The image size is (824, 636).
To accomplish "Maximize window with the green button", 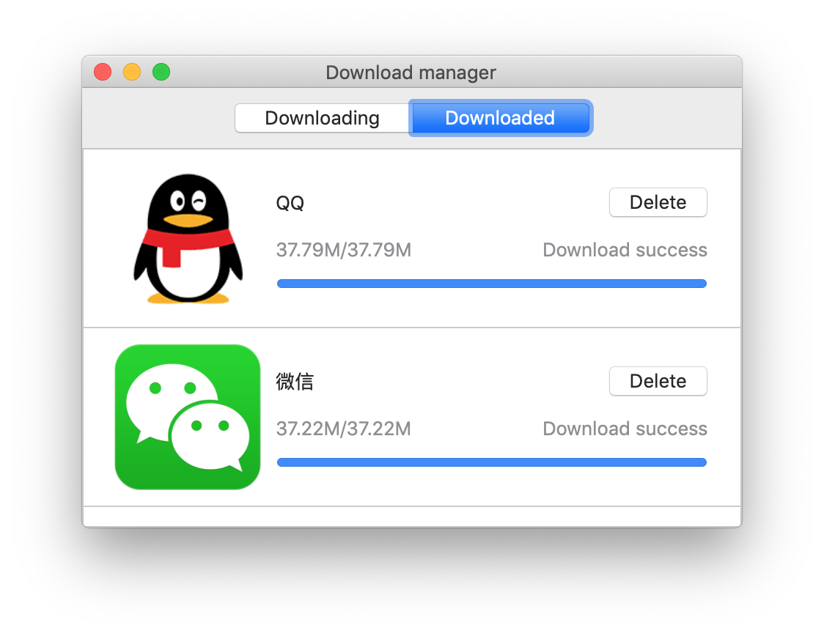I will [161, 72].
